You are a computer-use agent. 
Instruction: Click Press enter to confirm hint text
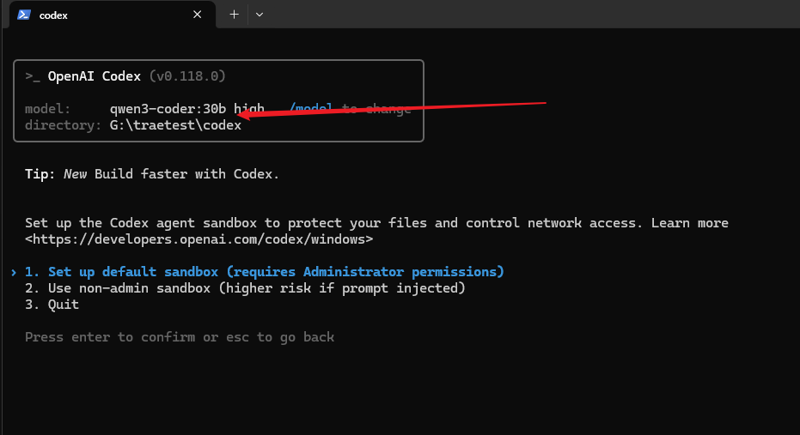180,337
